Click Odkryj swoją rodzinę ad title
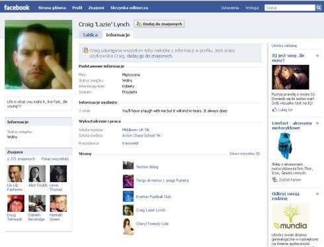Image resolution: width=324 pixels, height=247 pixels. 286,196
